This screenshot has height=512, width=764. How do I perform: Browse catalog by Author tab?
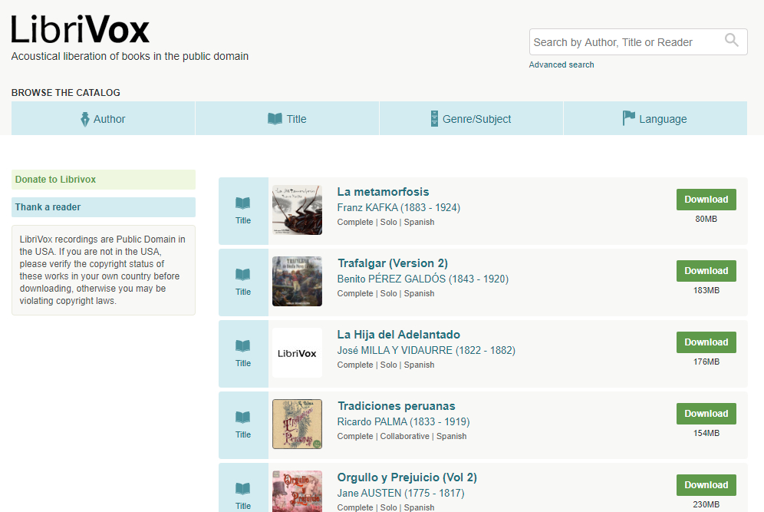pos(103,118)
